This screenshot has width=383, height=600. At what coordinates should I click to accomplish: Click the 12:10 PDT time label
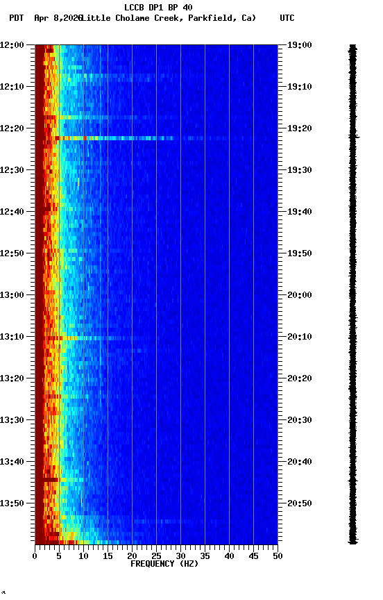[x=12, y=87]
